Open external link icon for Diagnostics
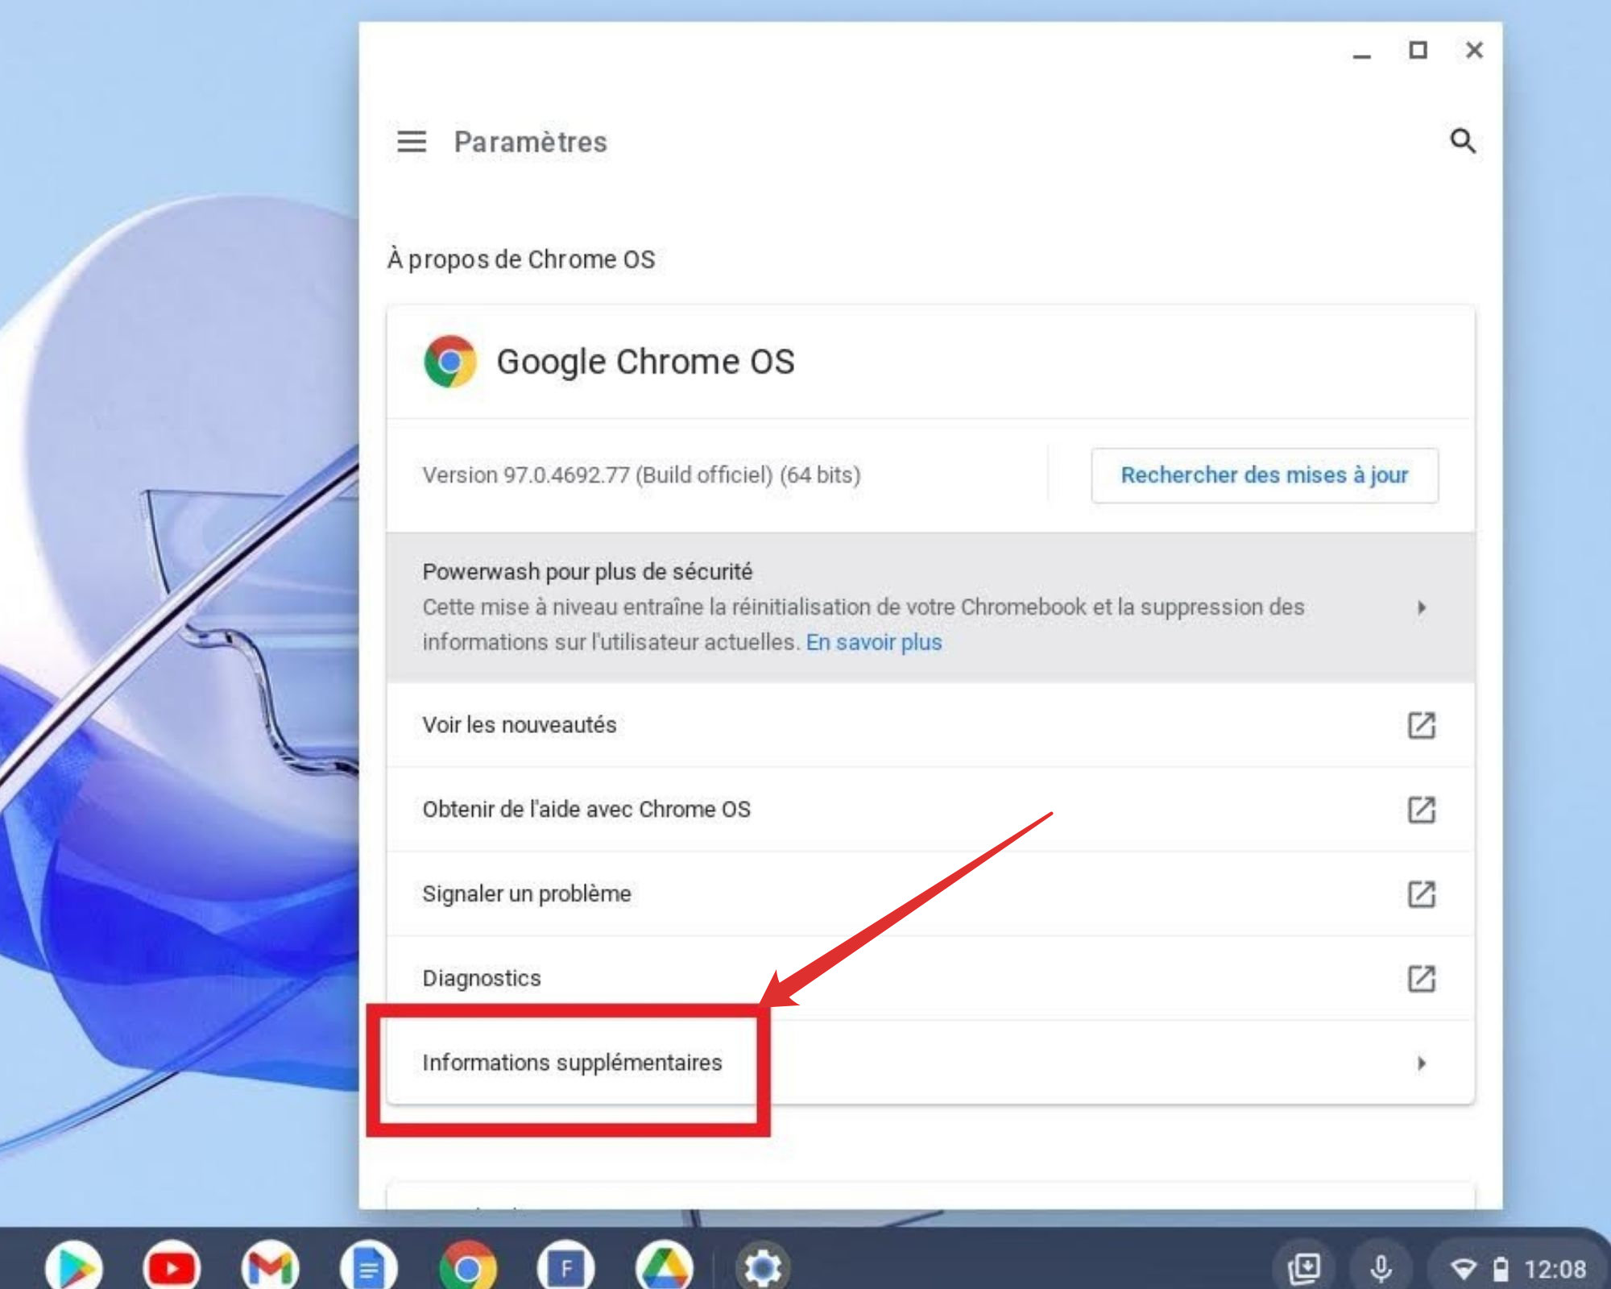This screenshot has width=1611, height=1289. 1422,978
